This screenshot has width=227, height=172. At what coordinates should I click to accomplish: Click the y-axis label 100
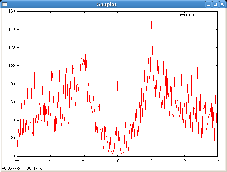[12, 66]
